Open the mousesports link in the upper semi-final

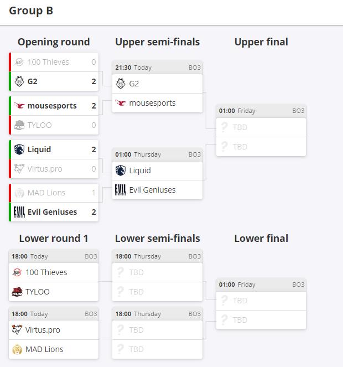(x=152, y=103)
